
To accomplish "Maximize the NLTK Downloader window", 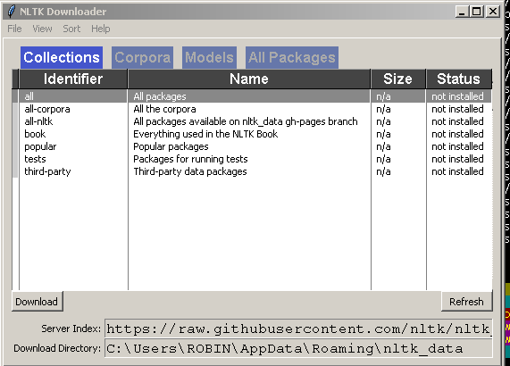I will (x=477, y=12).
